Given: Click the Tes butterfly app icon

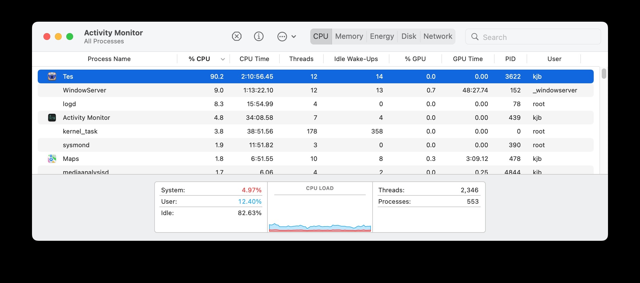Looking at the screenshot, I should click(52, 76).
